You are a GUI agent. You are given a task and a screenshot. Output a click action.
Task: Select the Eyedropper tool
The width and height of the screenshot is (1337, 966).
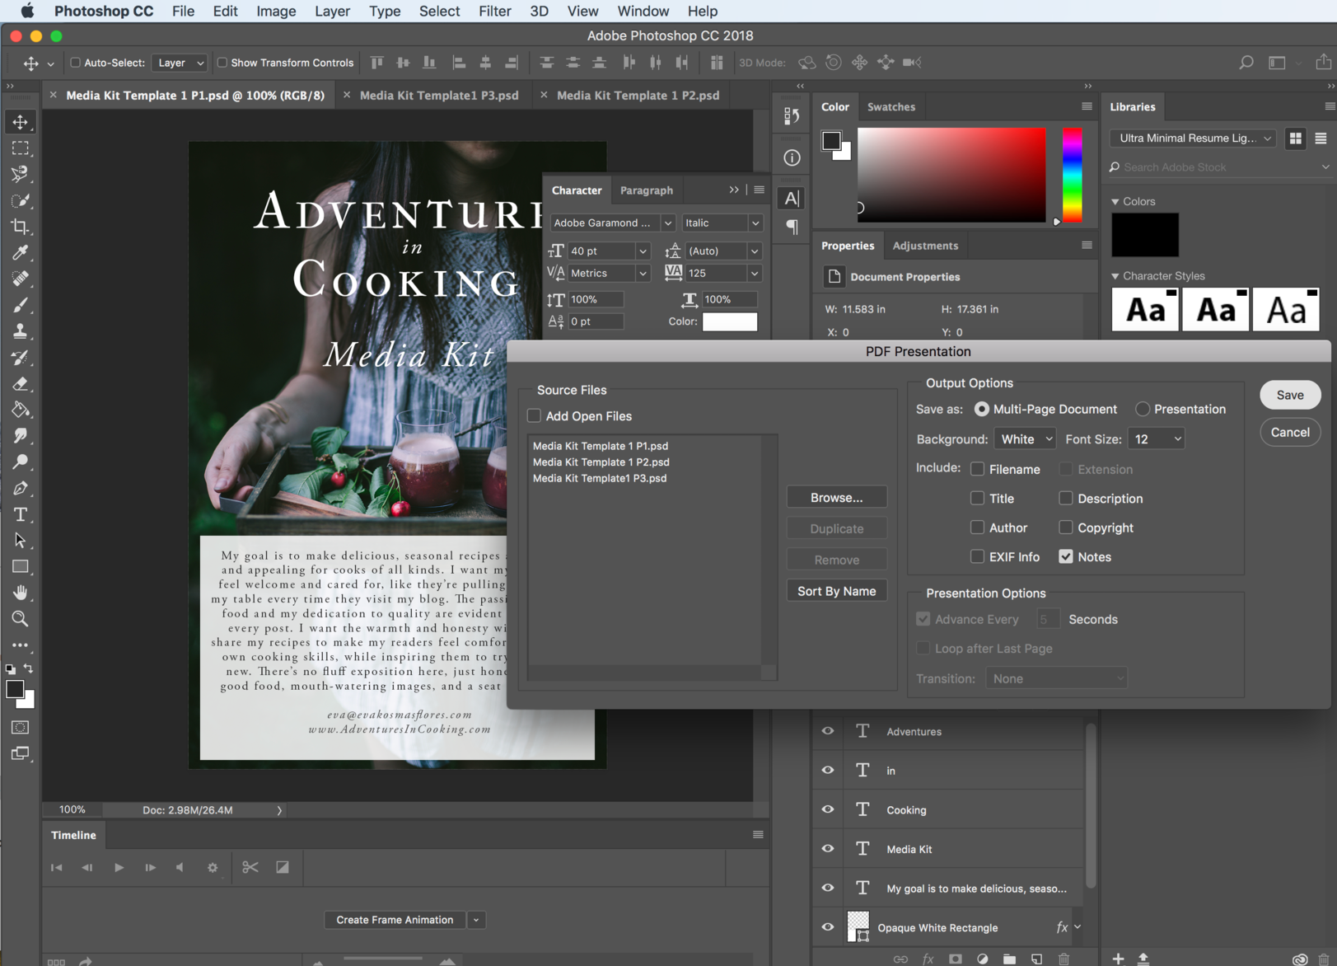pos(20,253)
